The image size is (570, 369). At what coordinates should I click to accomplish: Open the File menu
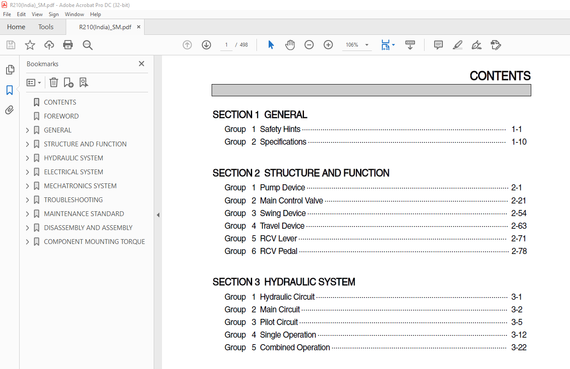[x=7, y=14]
